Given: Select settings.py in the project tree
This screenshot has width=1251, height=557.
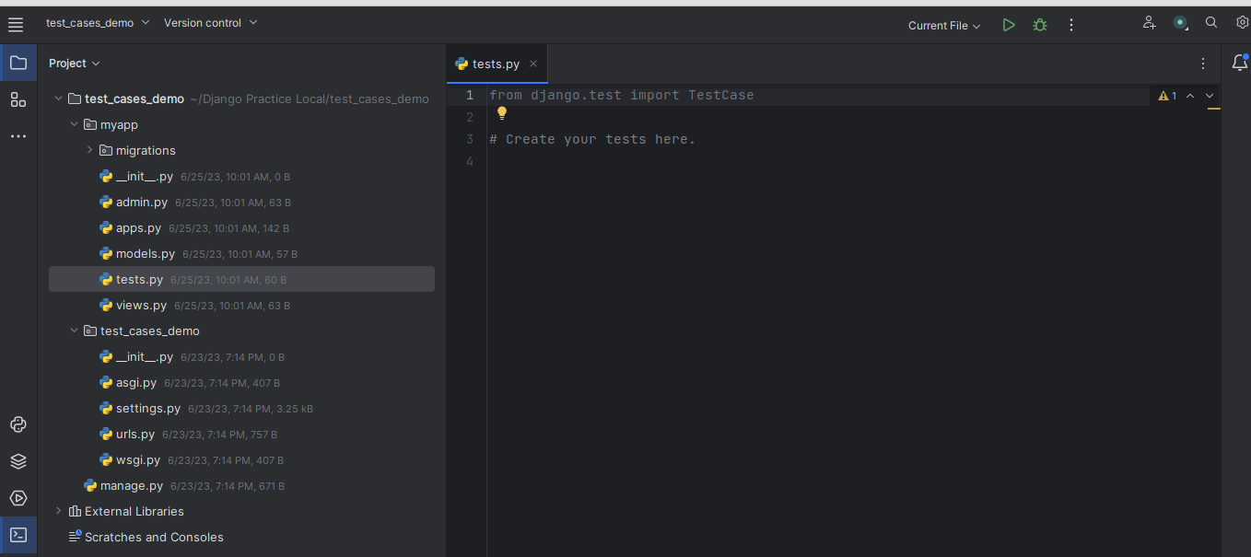Looking at the screenshot, I should click(x=147, y=408).
